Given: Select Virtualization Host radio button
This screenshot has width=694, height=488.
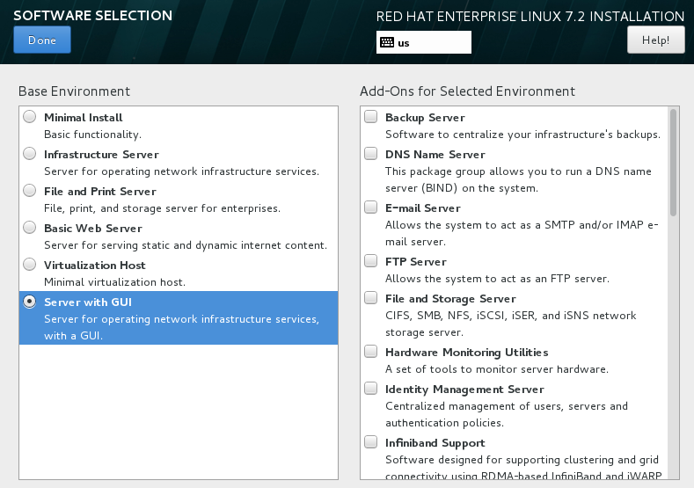Looking at the screenshot, I should [30, 265].
